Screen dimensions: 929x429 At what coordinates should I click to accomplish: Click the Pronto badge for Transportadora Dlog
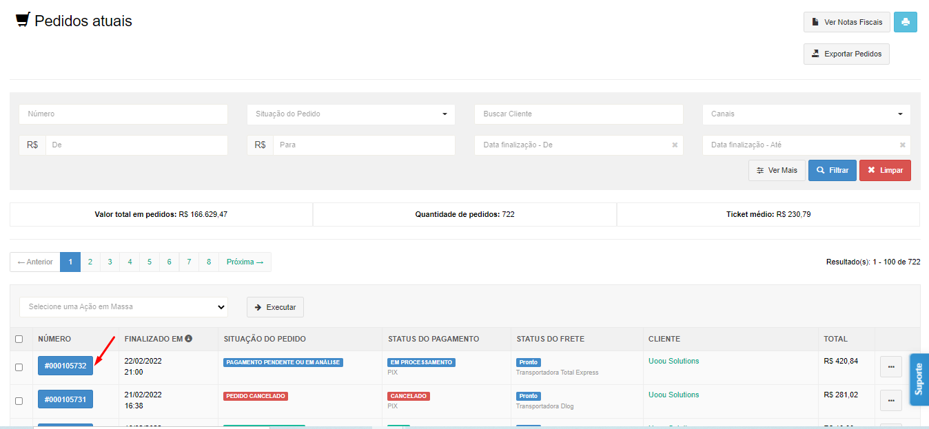pyautogui.click(x=529, y=396)
